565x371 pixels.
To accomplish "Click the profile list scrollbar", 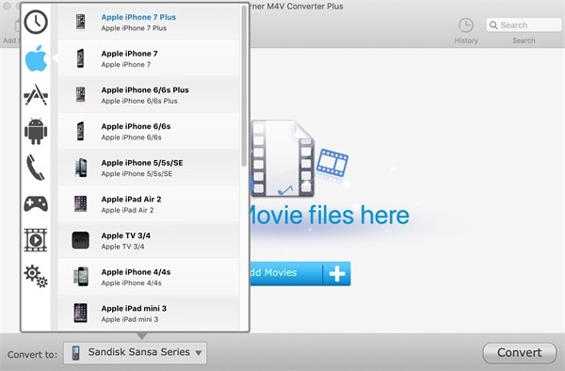I will tap(244, 86).
